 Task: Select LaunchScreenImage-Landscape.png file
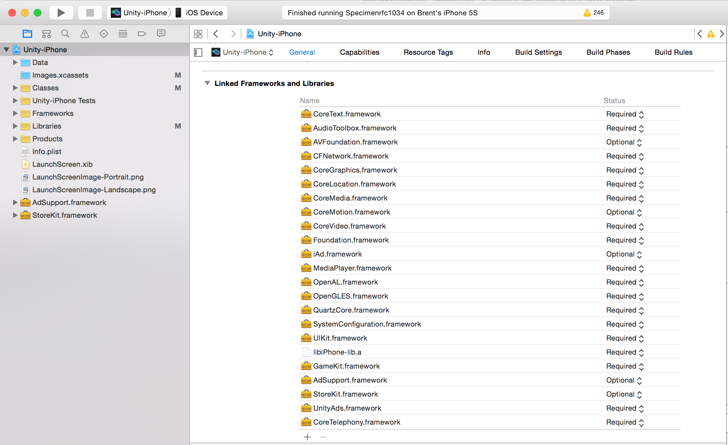pos(95,190)
